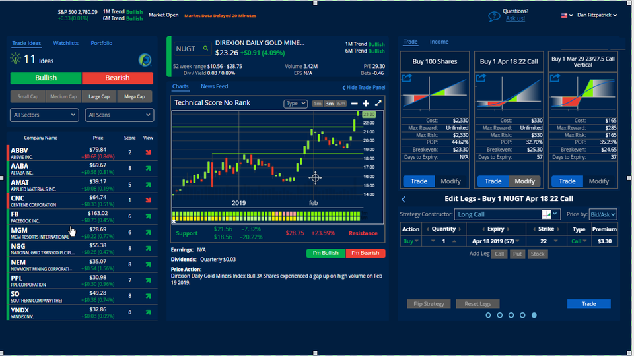
Task: Share the Buy 1 Apr 18 22 Call strategy
Action: 481,78
